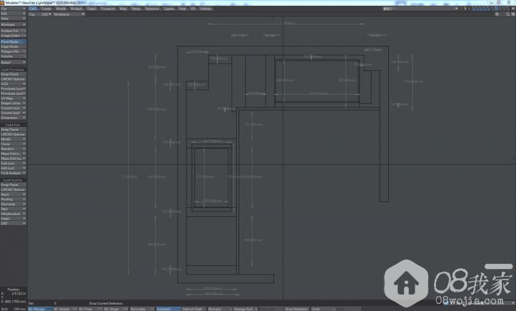Open the Surface Editor panel
Viewport: 516px width, 311px height.
[x=13, y=30]
